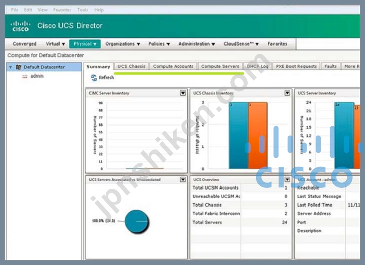Click the Port label in UCS Account

(301, 222)
